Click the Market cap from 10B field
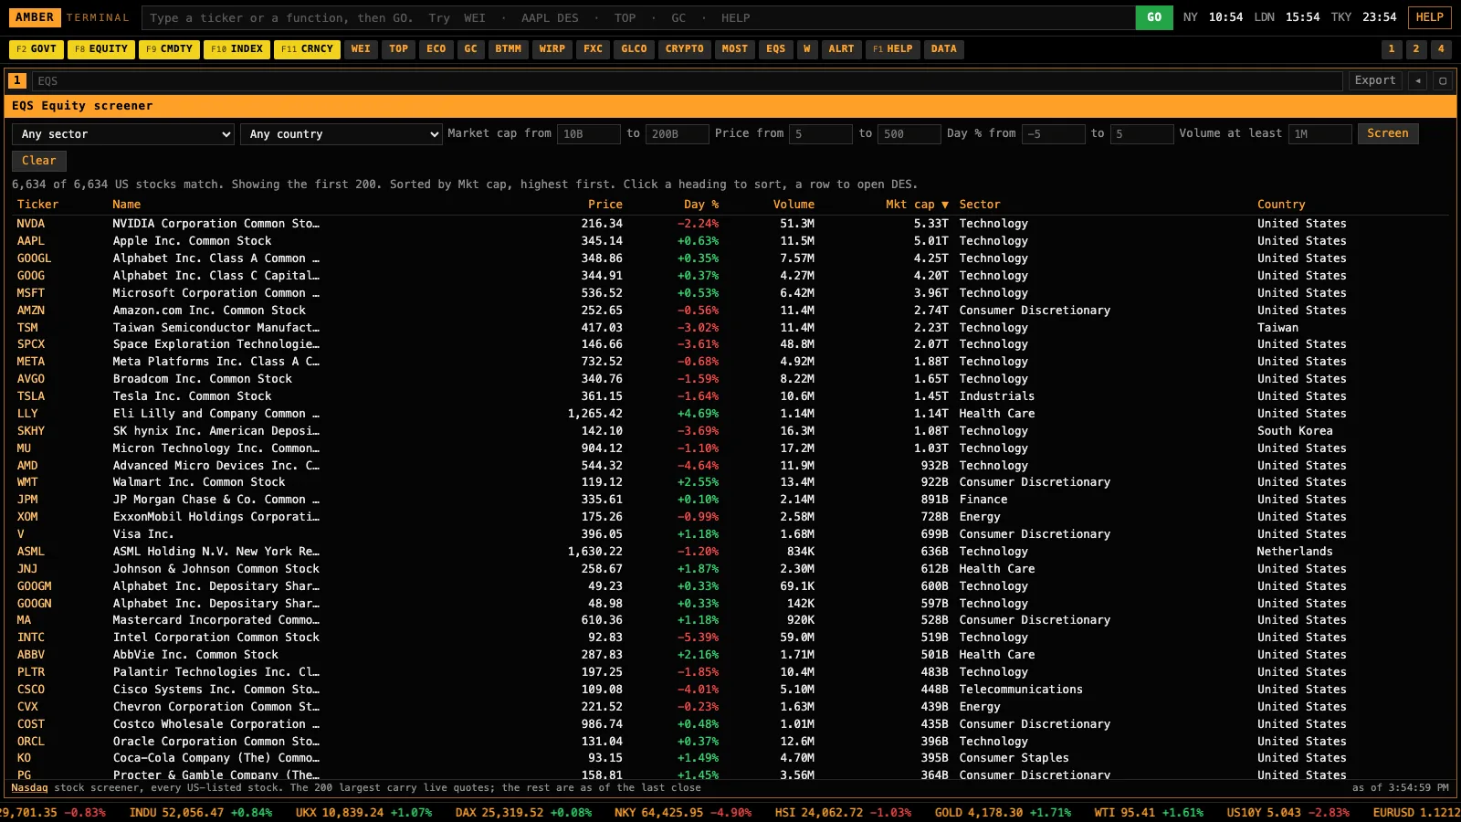1461x822 pixels. click(589, 134)
